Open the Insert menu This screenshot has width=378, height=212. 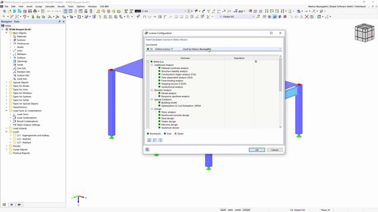tap(29, 6)
